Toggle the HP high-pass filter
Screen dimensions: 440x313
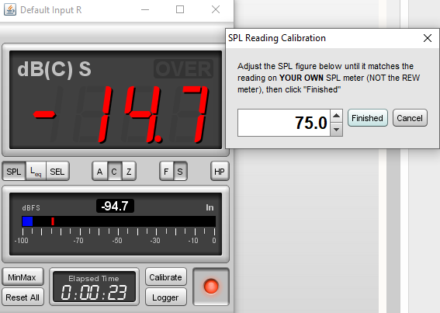pyautogui.click(x=220, y=171)
